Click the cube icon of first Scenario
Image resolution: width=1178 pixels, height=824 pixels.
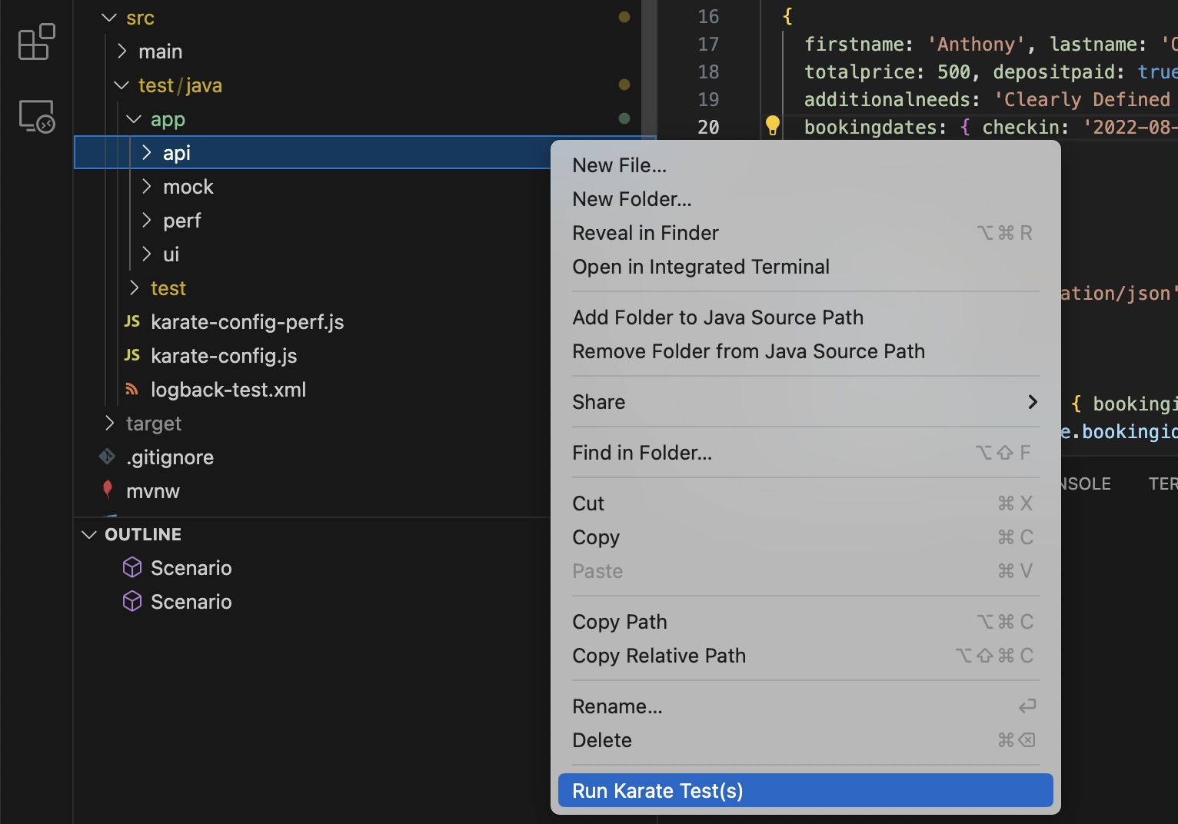[132, 567]
